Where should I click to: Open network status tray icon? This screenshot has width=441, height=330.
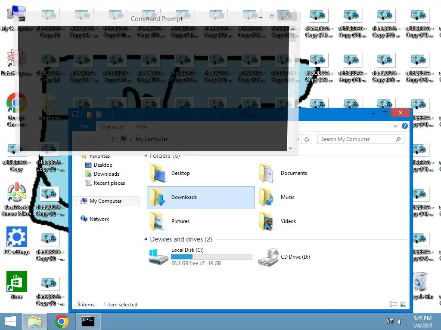[390, 321]
